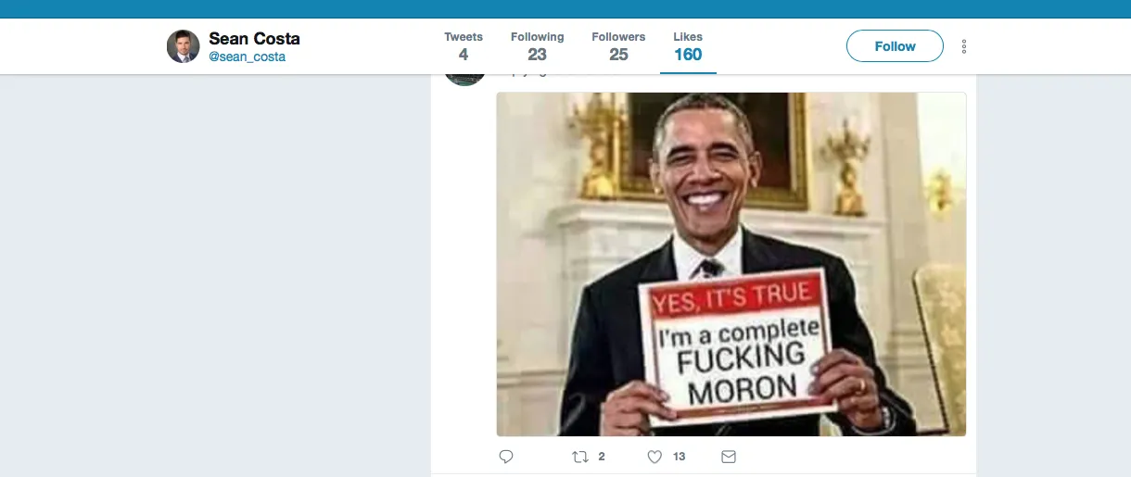View the Followers tab
The height and width of the screenshot is (477, 1131).
click(618, 46)
